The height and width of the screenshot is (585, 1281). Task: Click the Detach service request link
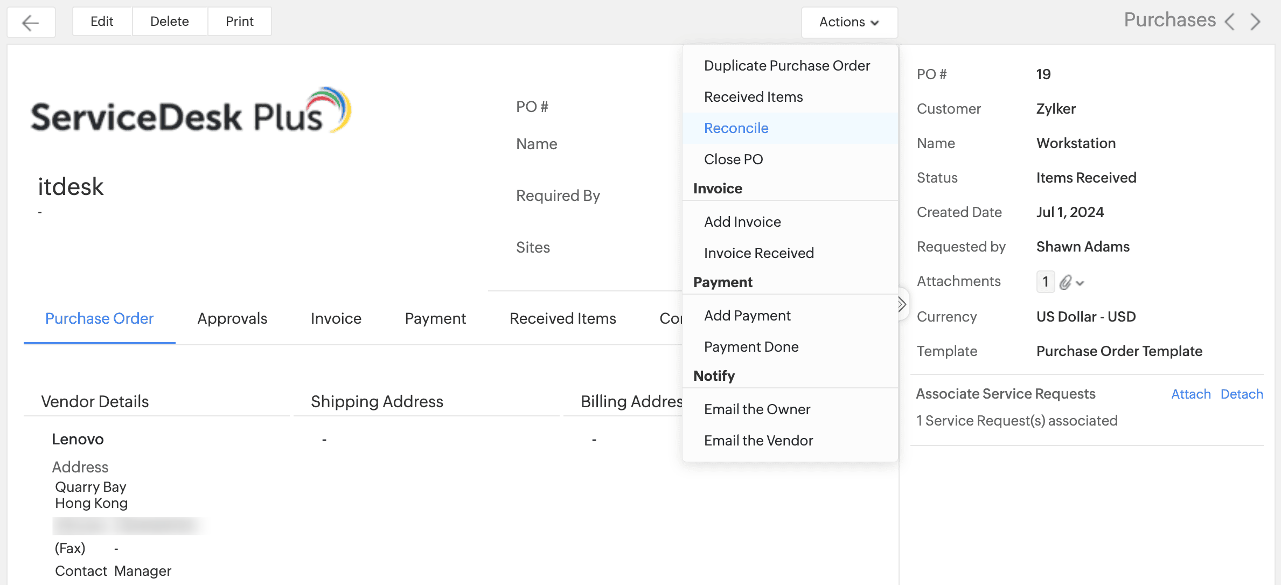click(1241, 394)
